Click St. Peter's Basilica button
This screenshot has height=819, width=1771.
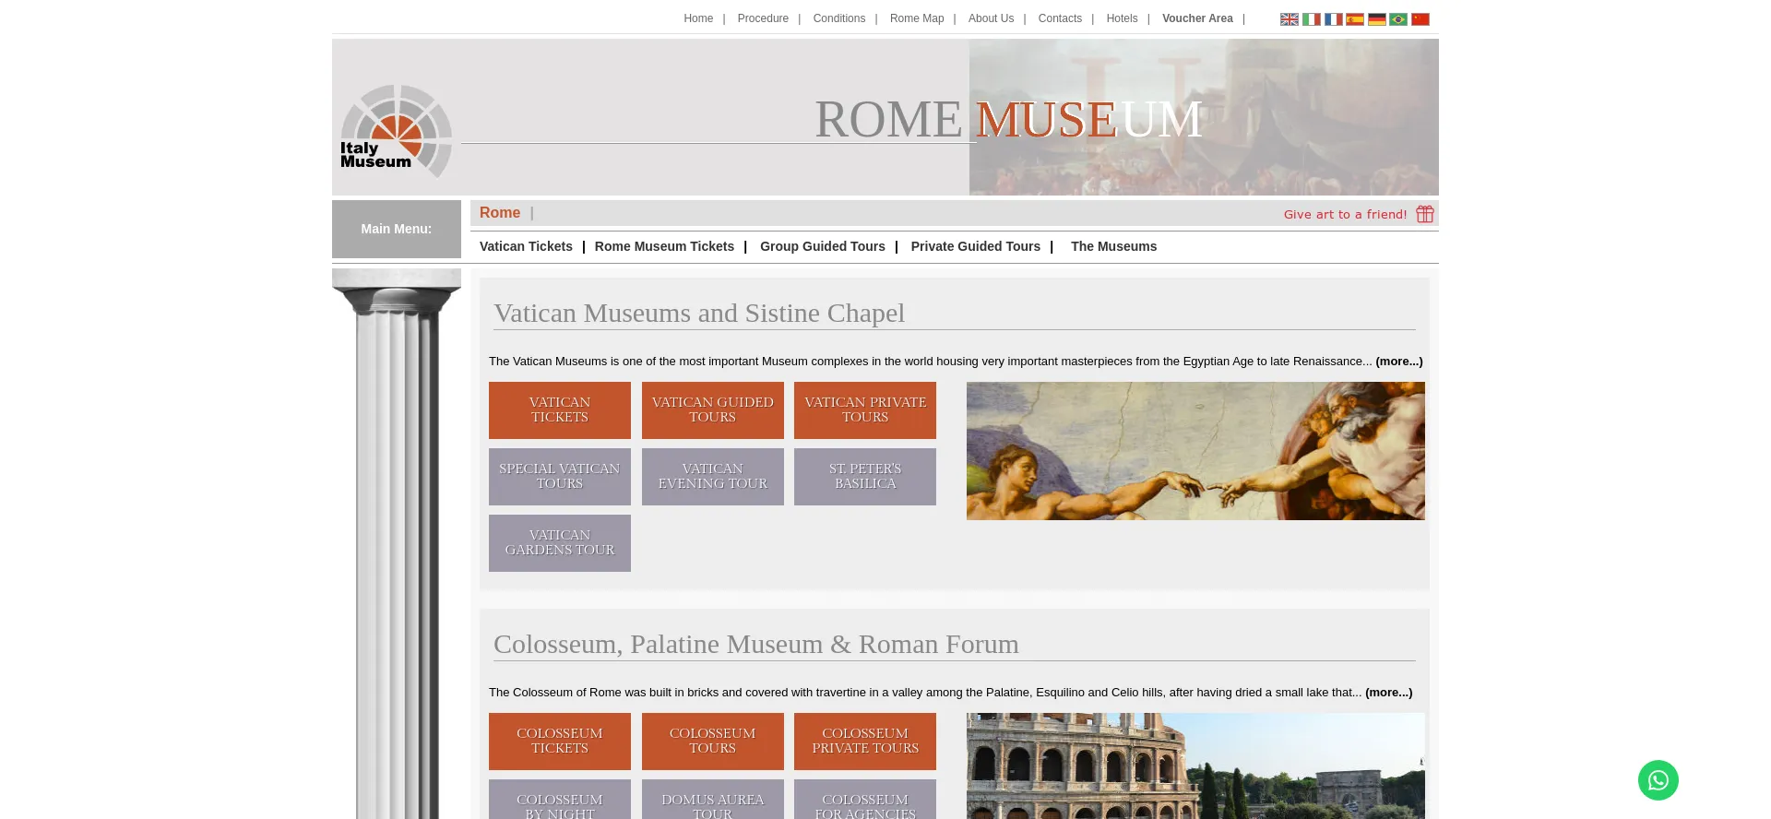(x=865, y=477)
